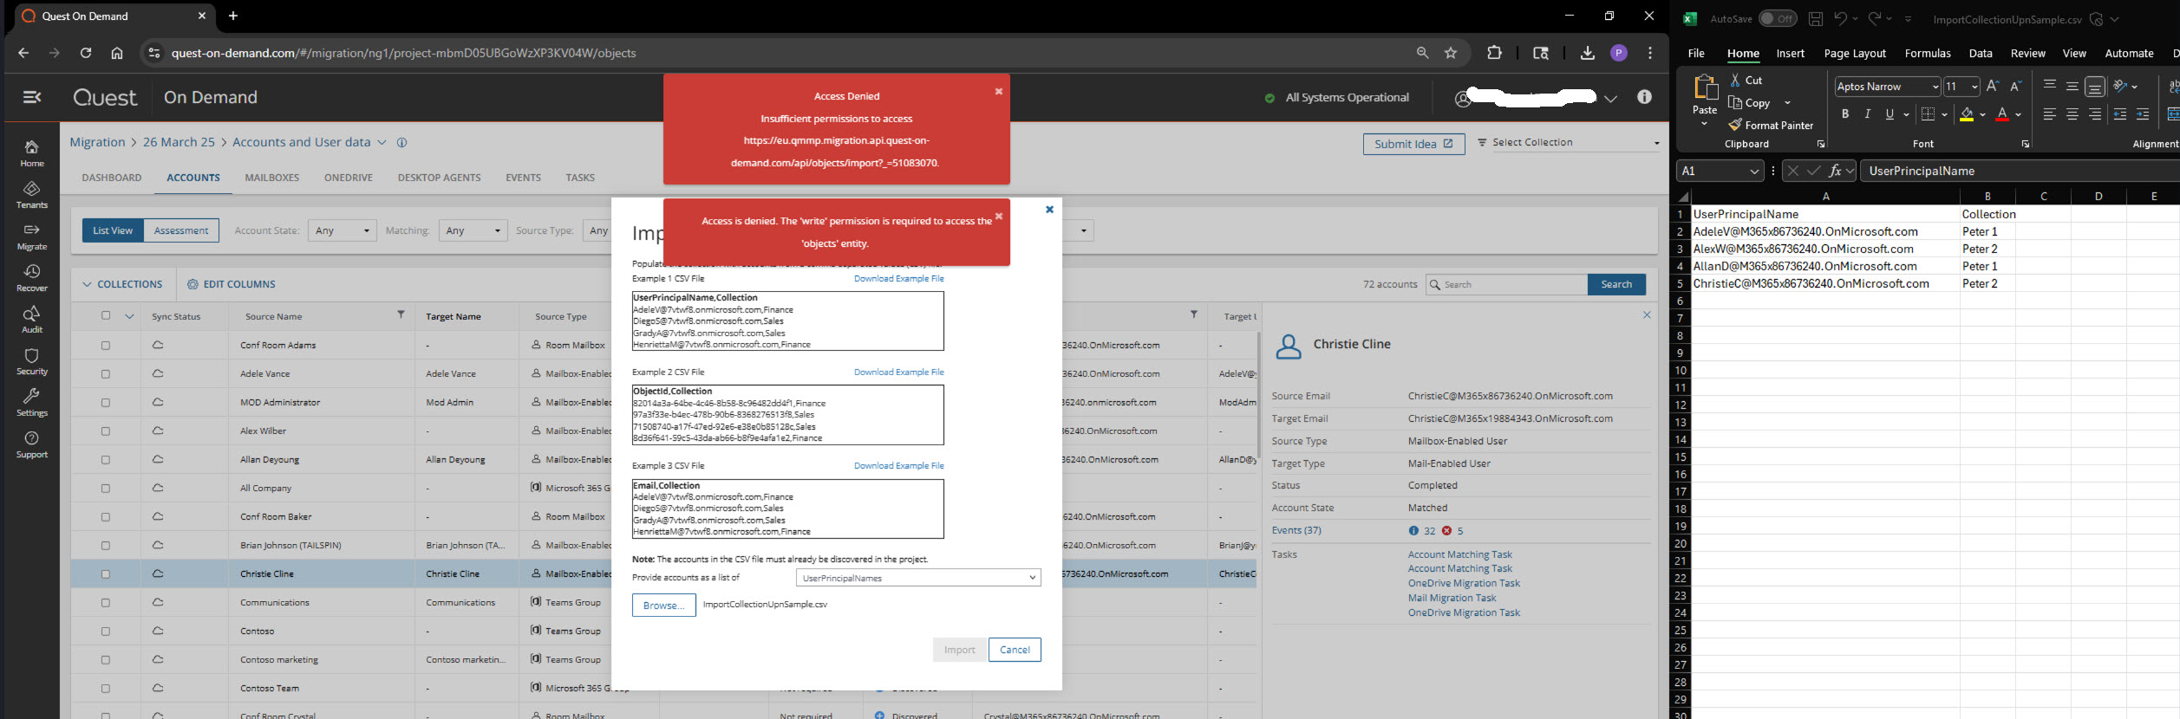The image size is (2180, 719).
Task: Download Example 2 CSV file link
Action: (898, 372)
